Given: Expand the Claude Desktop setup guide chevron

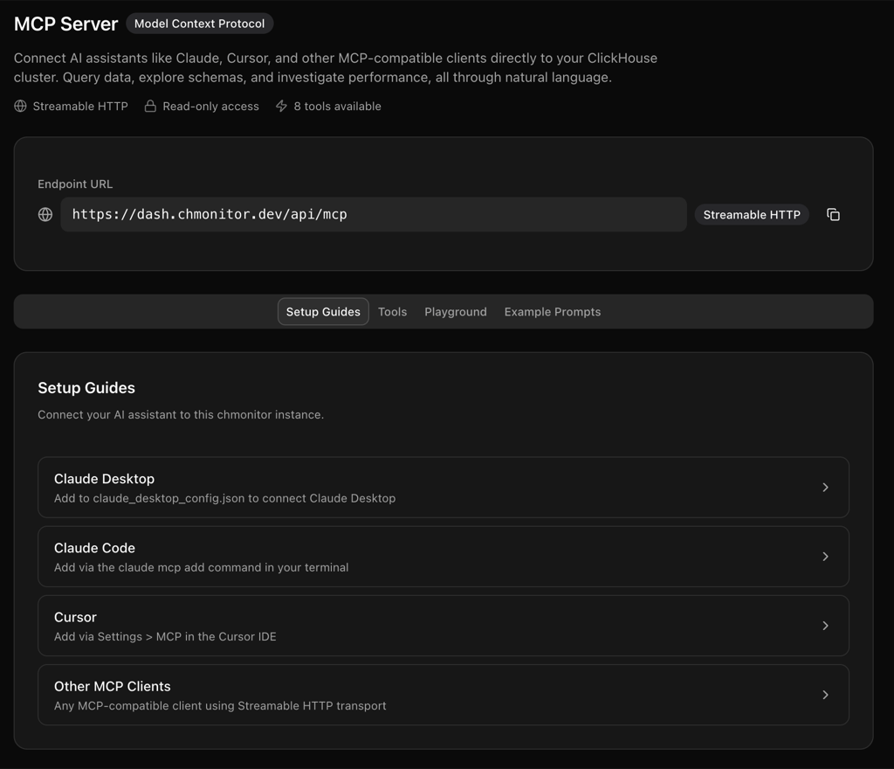Looking at the screenshot, I should coord(825,488).
